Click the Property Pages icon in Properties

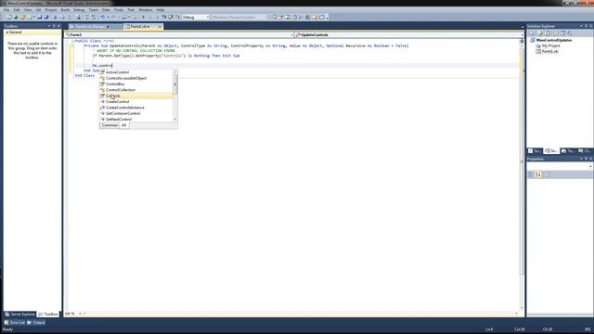[x=546, y=174]
